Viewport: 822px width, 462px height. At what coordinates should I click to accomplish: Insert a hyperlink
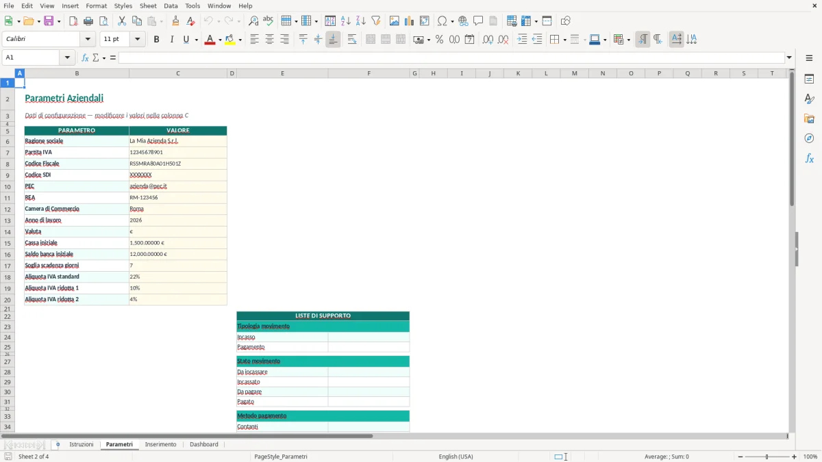(464, 21)
